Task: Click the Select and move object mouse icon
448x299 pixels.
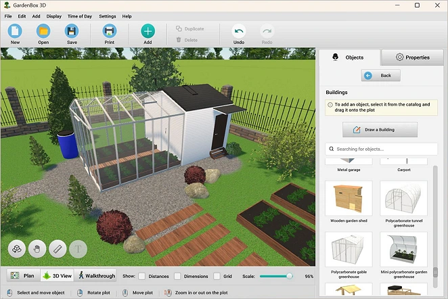Action: (9, 293)
